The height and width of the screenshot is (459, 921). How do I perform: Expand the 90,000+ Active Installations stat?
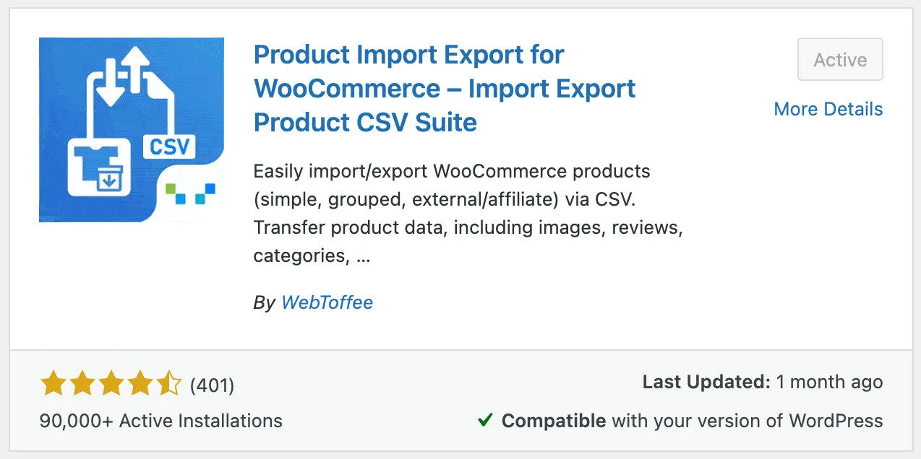click(x=160, y=420)
